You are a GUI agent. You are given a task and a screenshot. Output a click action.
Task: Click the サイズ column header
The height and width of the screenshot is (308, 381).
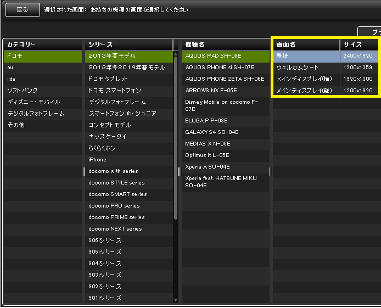358,44
